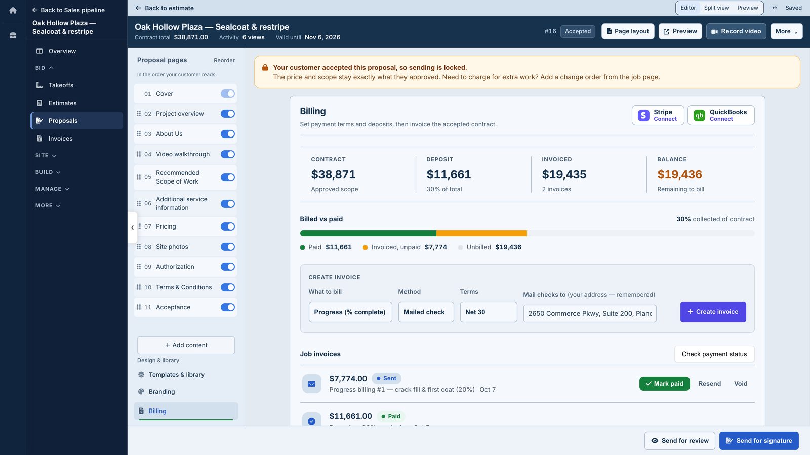This screenshot has height=455, width=810.
Task: Expand the MANAGE section in sidebar
Action: 53,189
